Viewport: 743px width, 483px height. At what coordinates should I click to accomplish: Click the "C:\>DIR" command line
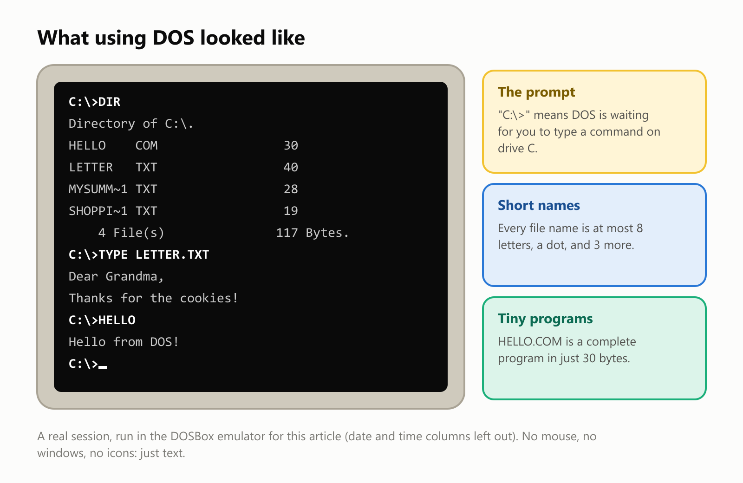tap(95, 102)
